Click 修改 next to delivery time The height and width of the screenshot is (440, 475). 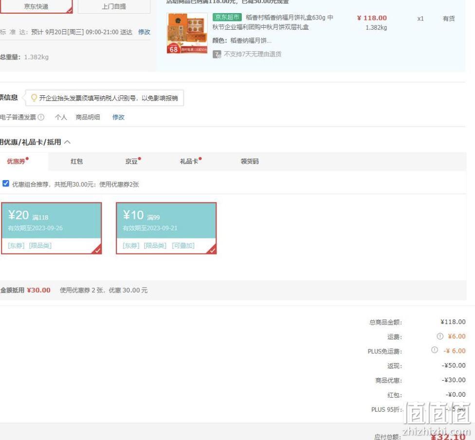[144, 32]
